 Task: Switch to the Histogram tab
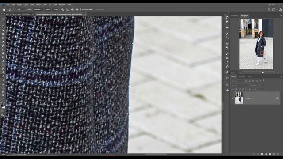[234, 16]
